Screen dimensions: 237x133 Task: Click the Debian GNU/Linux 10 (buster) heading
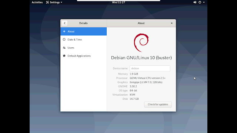[x=141, y=58]
